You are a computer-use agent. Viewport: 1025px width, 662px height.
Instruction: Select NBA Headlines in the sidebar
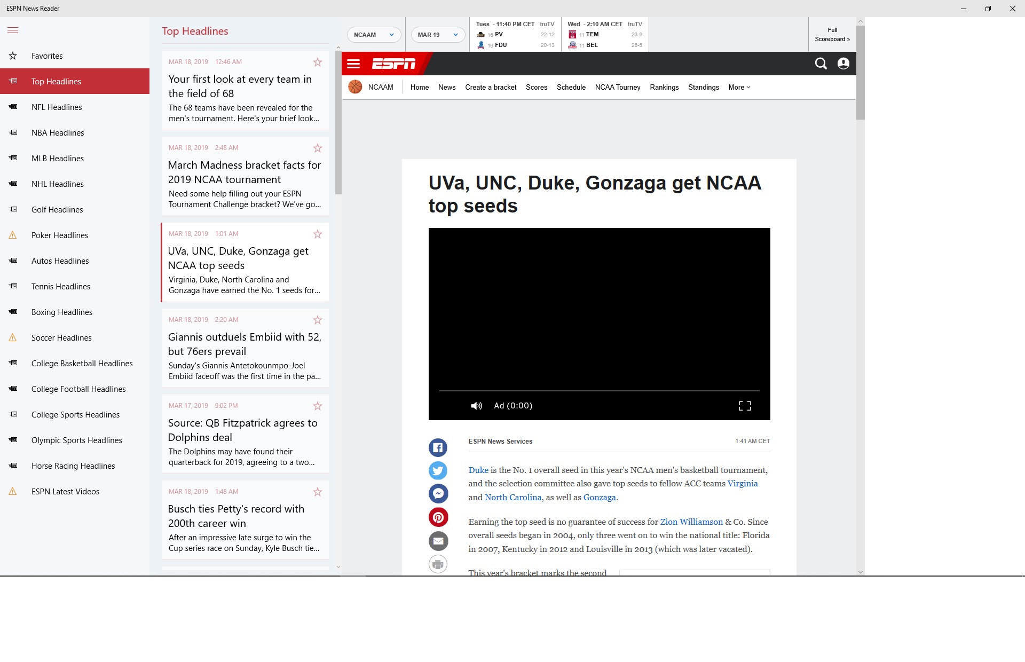point(58,133)
